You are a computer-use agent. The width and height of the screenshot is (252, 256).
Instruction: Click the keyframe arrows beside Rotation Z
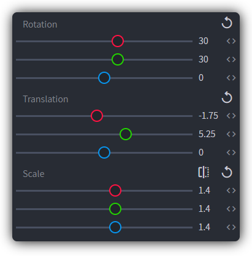tap(231, 78)
